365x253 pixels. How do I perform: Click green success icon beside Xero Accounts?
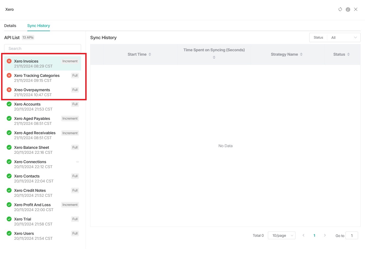click(x=9, y=104)
